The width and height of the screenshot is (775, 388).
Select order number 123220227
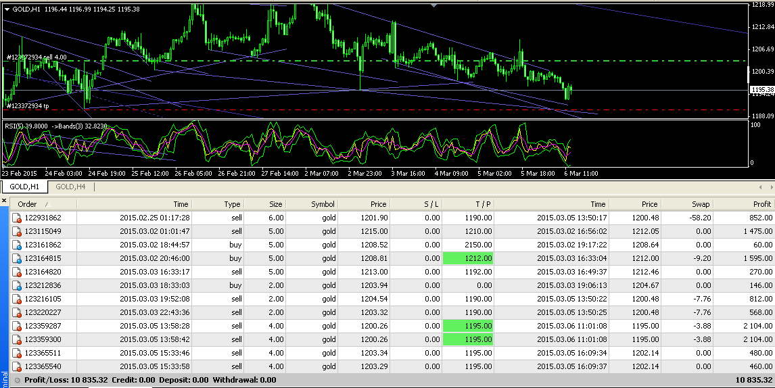[x=43, y=313]
